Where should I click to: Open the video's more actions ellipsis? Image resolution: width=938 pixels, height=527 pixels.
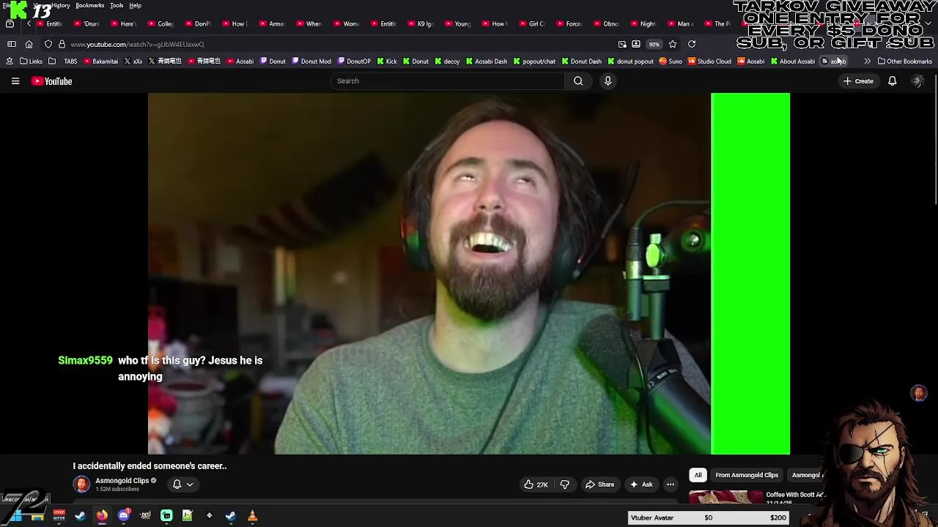(671, 485)
